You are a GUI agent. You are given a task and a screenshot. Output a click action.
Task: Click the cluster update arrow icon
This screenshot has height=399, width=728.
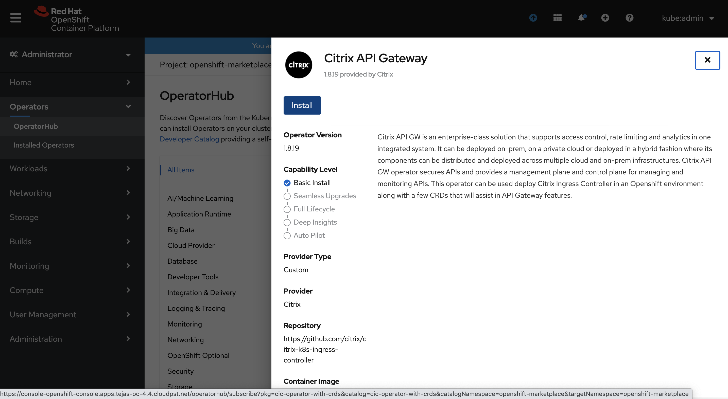pos(533,18)
